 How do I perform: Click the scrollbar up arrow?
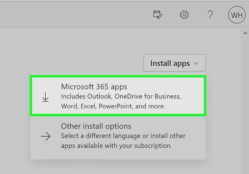coord(245,33)
